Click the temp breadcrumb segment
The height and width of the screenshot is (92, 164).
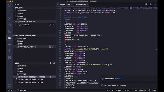113,8
